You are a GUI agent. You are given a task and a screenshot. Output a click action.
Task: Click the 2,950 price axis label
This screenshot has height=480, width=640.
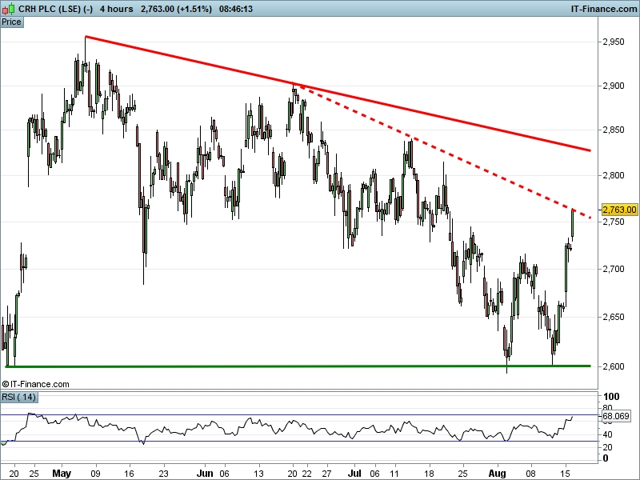click(614, 42)
